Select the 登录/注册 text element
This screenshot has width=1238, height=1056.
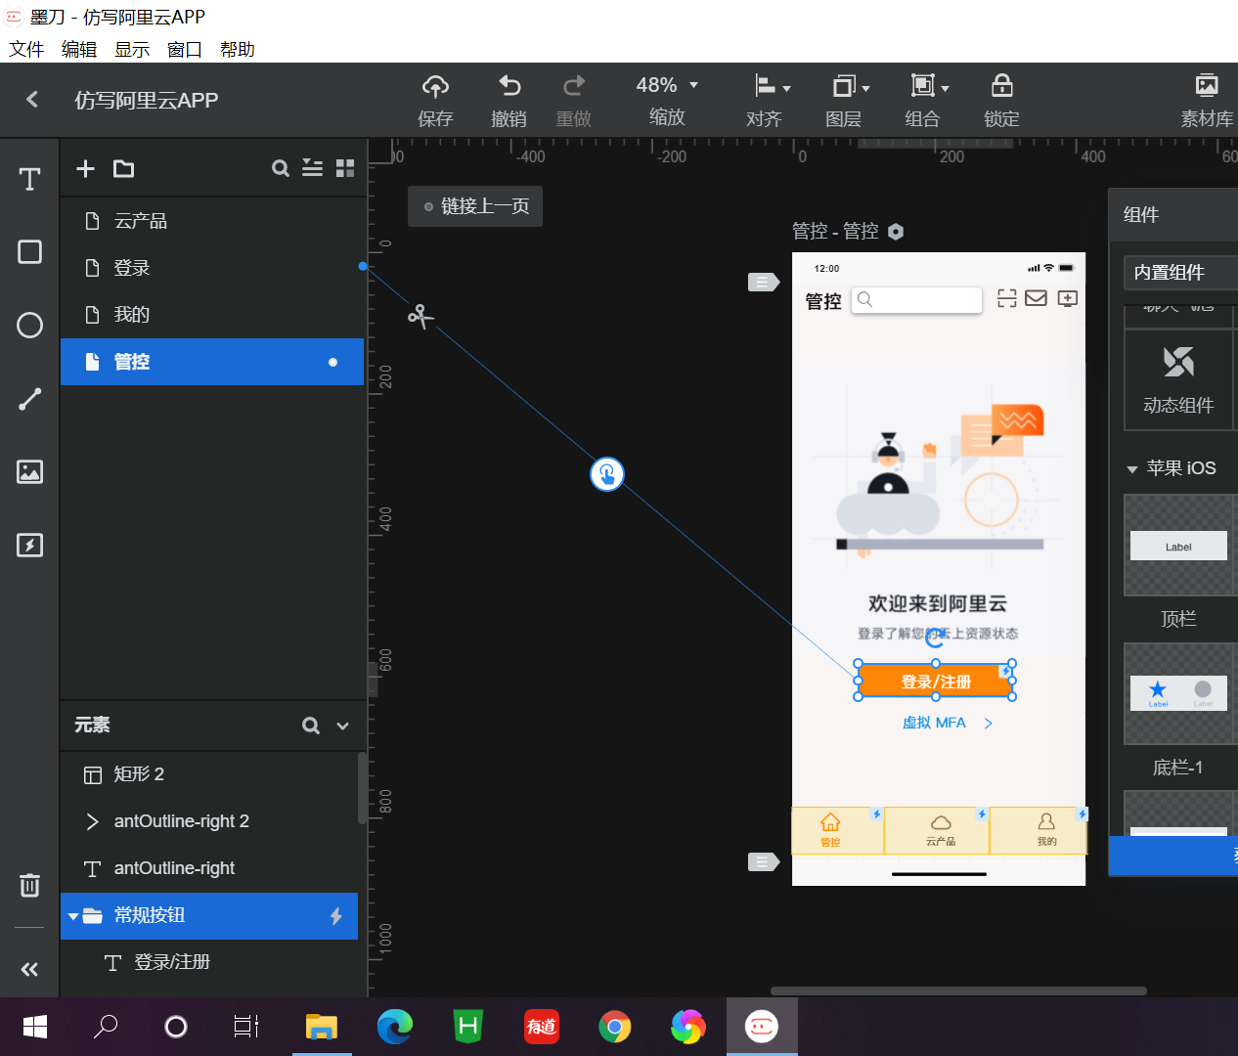209,962
